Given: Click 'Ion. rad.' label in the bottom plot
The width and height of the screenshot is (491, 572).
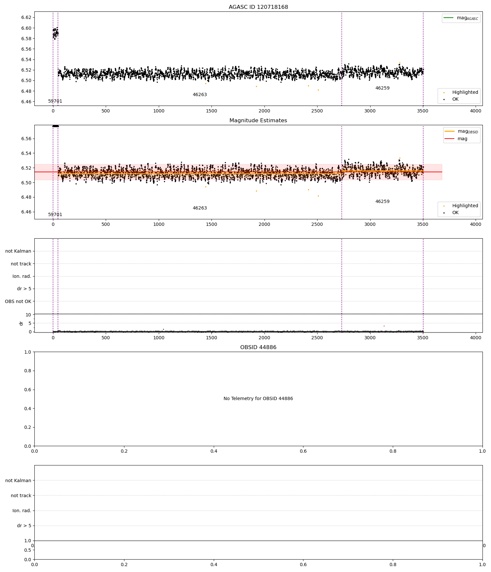Looking at the screenshot, I should coord(22,511).
